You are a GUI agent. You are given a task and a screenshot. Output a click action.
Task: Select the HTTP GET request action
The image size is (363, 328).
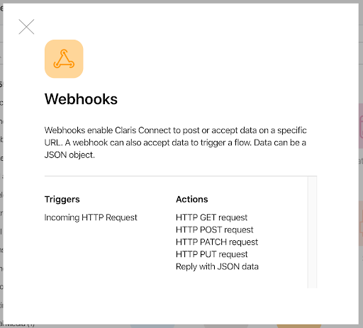click(x=211, y=217)
